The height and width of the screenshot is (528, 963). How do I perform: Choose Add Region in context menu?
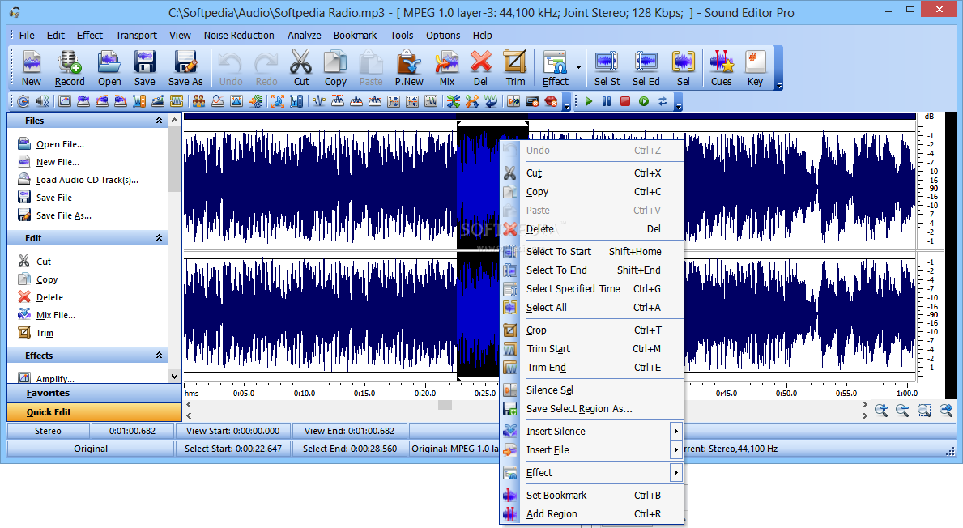point(592,513)
